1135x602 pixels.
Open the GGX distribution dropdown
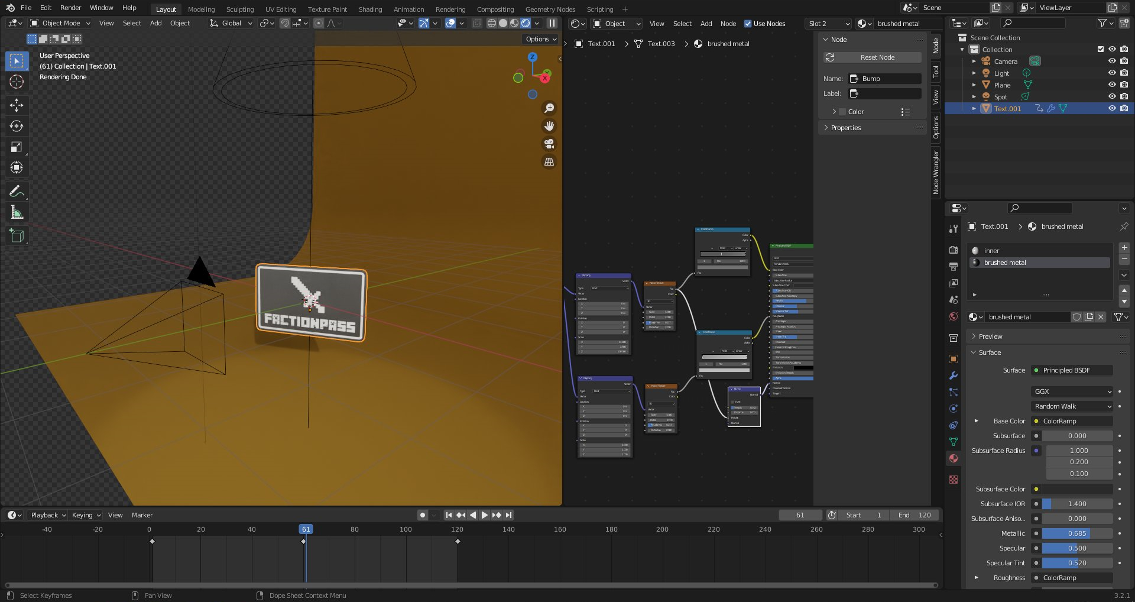pyautogui.click(x=1072, y=391)
